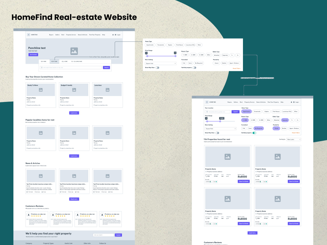Viewport: 327px width, 245px height.
Task: Click the heart save icon on the top-left property result
Action: (216, 182)
